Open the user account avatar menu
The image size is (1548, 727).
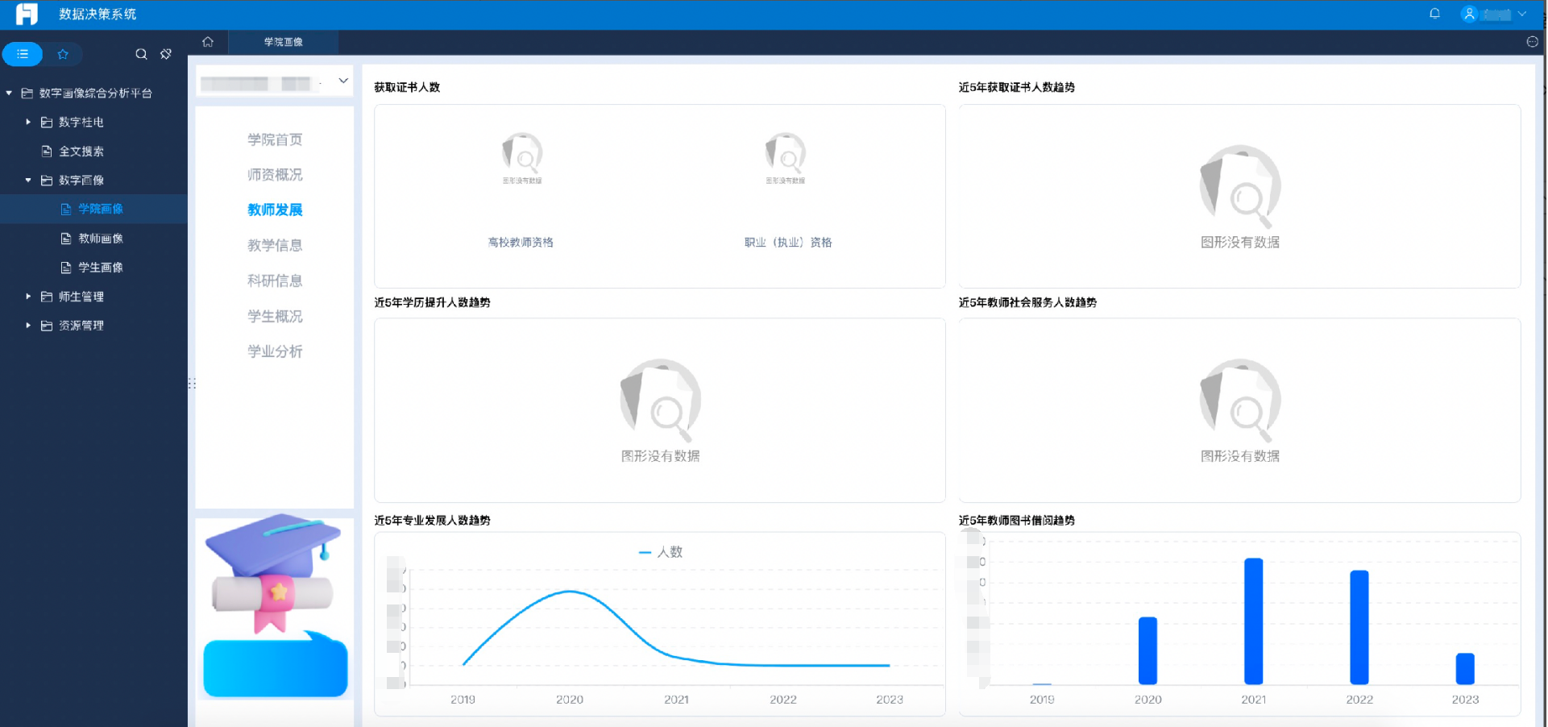coord(1469,14)
